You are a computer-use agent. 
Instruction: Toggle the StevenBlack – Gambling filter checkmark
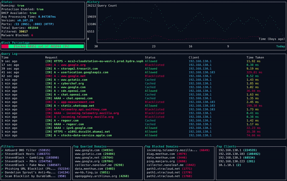[x=3, y=158]
